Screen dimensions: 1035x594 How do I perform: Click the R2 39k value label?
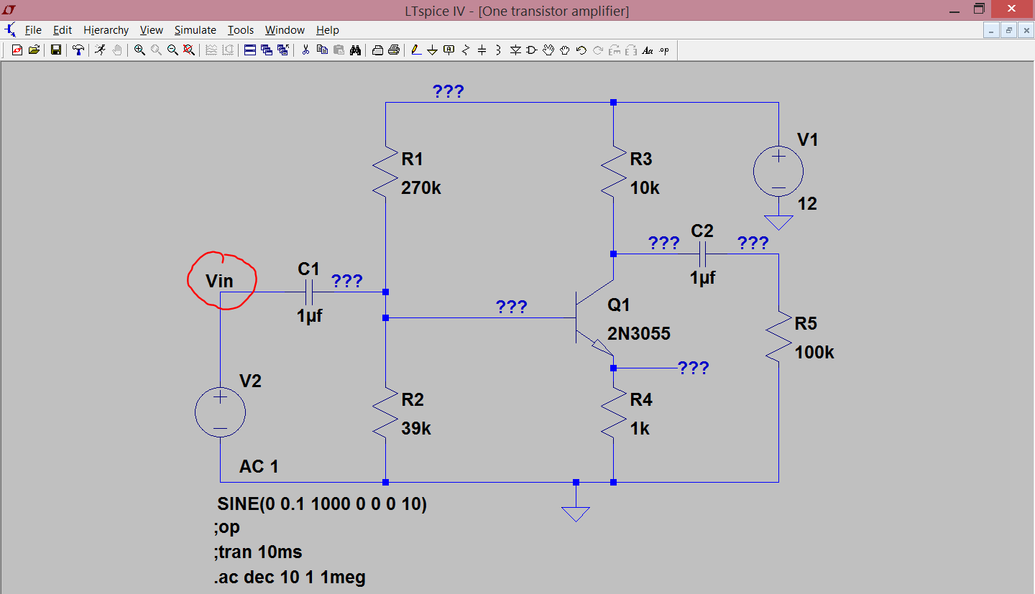[416, 429]
